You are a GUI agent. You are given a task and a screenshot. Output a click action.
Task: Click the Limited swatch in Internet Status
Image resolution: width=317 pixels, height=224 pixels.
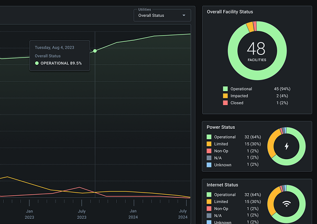click(x=209, y=201)
